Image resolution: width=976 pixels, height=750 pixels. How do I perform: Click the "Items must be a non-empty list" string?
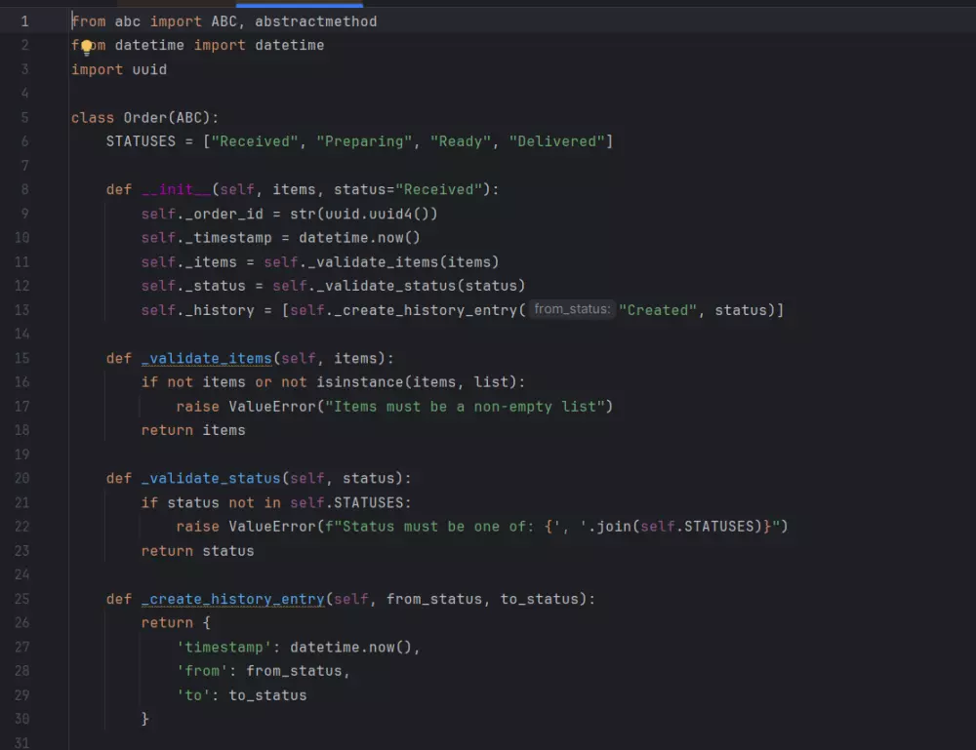click(465, 406)
